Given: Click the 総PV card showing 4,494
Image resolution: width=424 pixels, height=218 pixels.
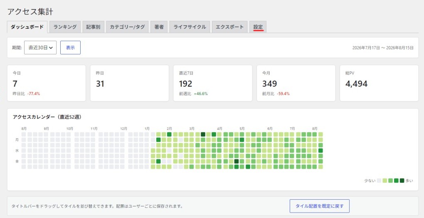Looking at the screenshot, I should [x=379, y=83].
